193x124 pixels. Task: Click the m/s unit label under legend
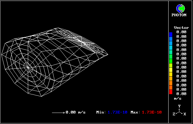(178, 98)
